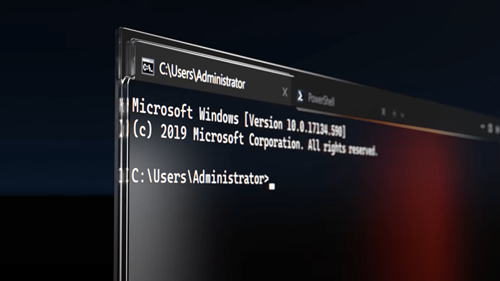Click the PowerShell icon in the second tab
Image resolution: width=500 pixels, height=281 pixels.
point(300,96)
